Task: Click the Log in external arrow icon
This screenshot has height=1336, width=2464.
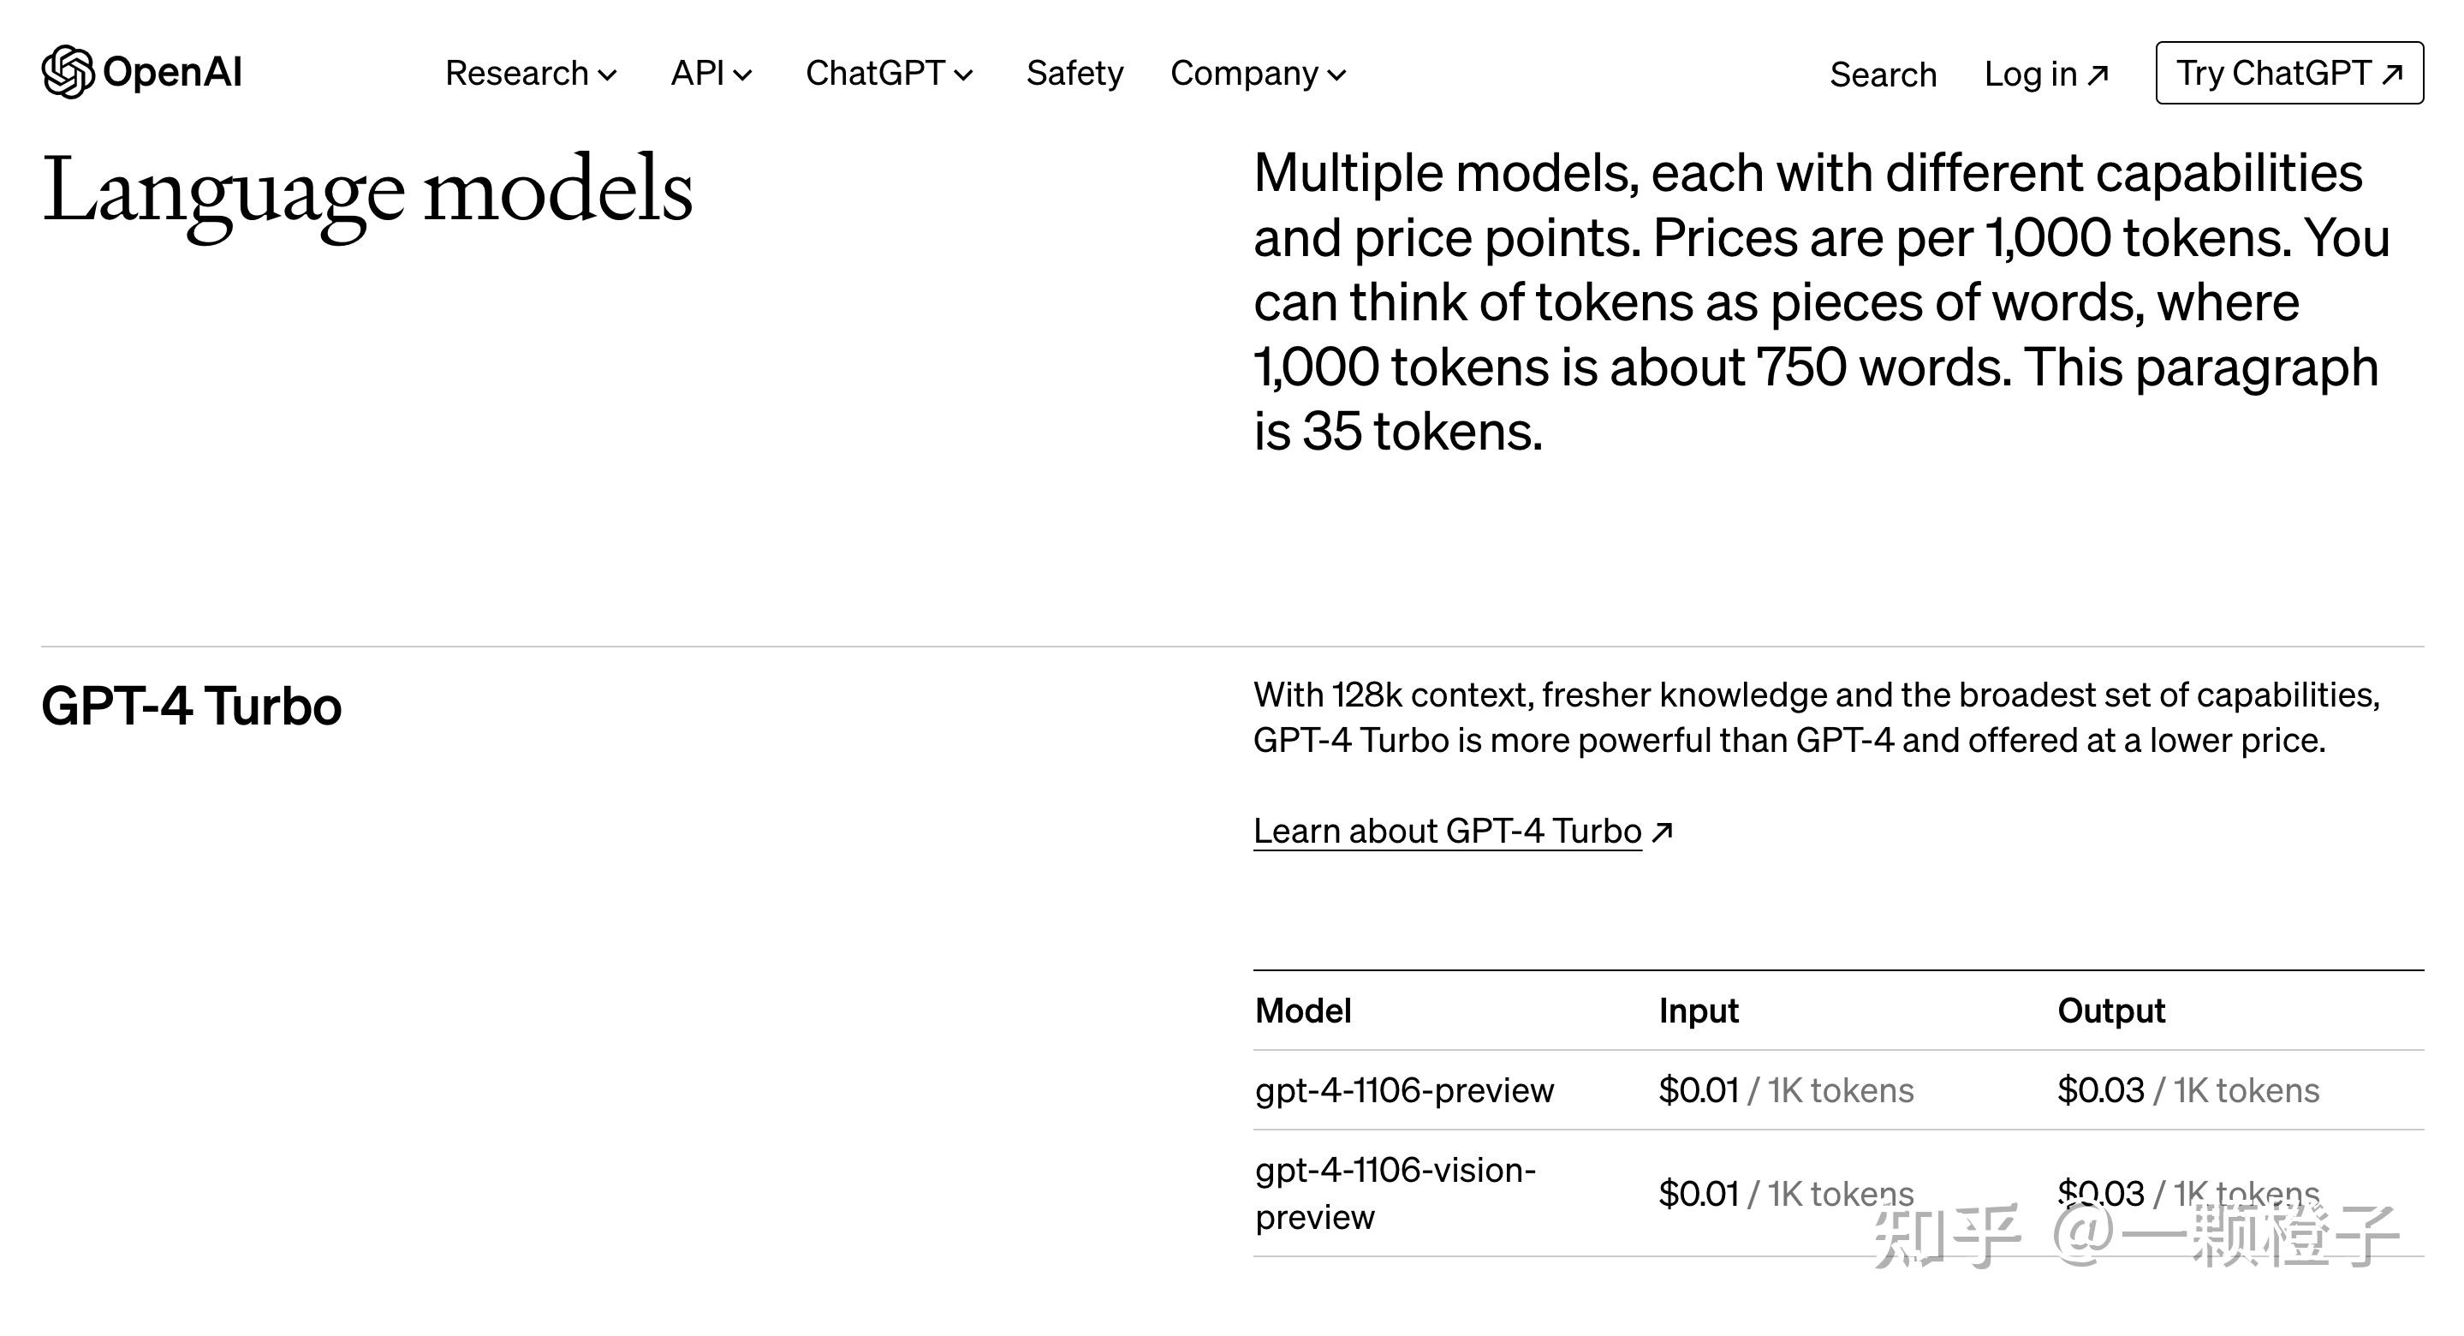Action: click(x=2098, y=75)
